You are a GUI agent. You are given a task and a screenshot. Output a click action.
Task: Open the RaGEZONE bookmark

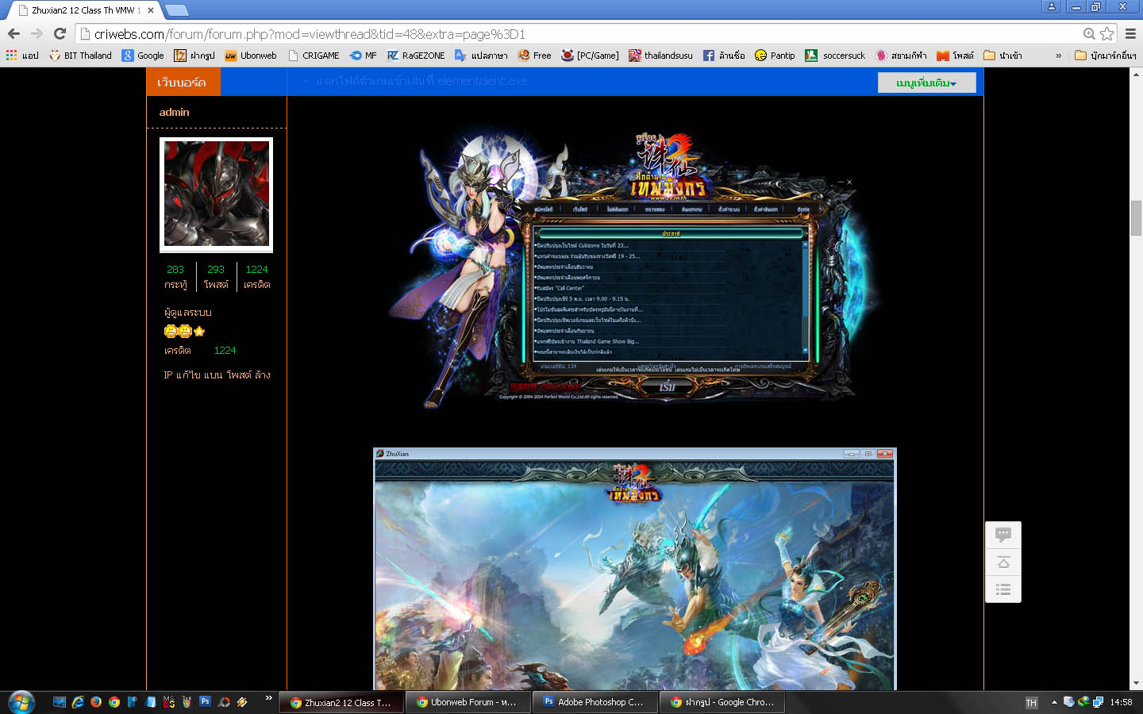416,56
